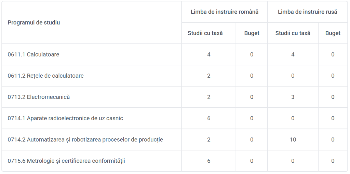Click Calculatoare's română "Studii cu taxă" value
350x174 pixels.
click(x=209, y=54)
